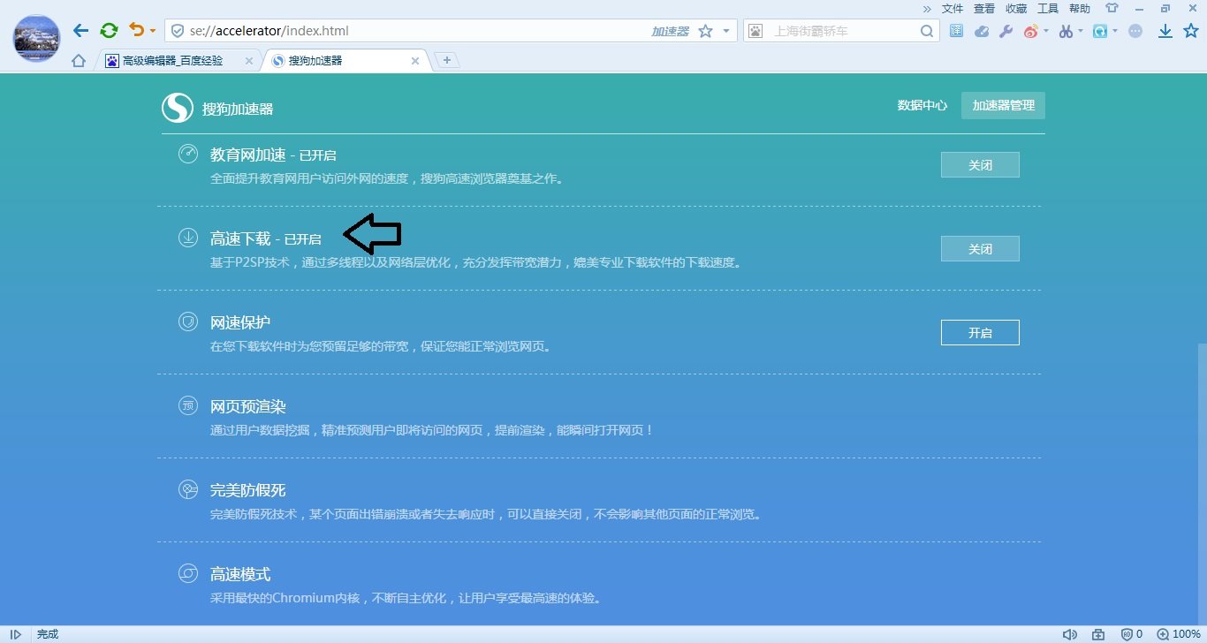This screenshot has height=643, width=1207.
Task: Expand the screenshot tool dropdown arrow
Action: [x=1081, y=30]
